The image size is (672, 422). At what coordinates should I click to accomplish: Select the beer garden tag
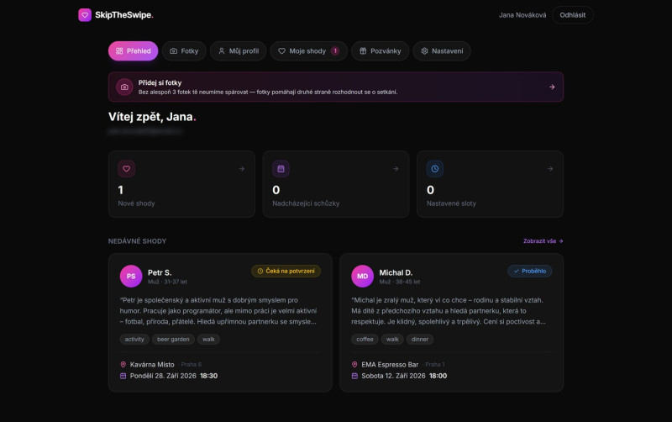tap(173, 340)
